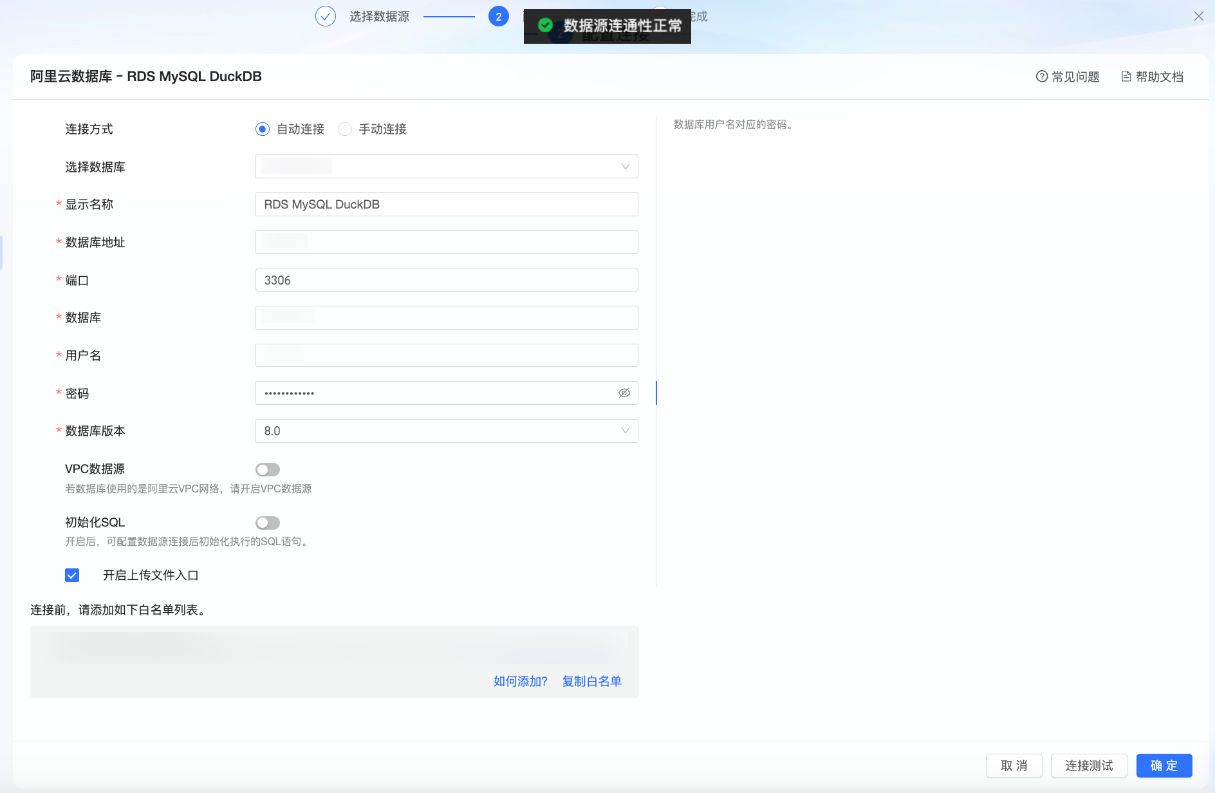Screen dimensions: 1215x793
Task: Click the VPC network hint text
Action: point(189,489)
